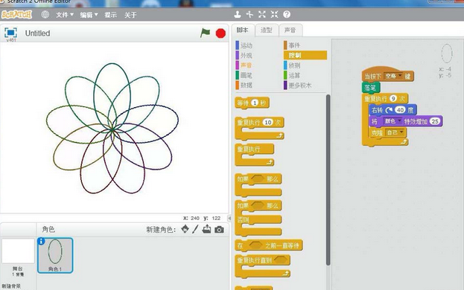The image size is (464, 290).
Task: Click the 落笔 pen down block
Action: click(370, 88)
